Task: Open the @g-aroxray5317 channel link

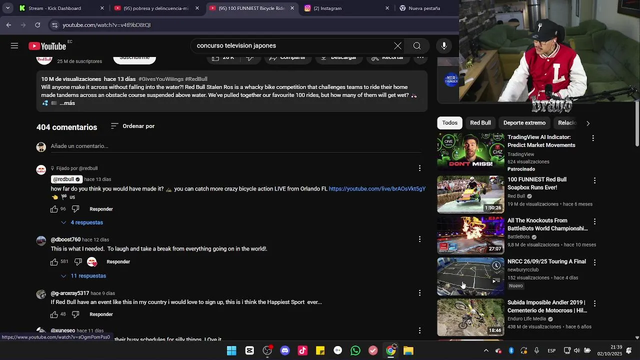Action: coord(70,293)
